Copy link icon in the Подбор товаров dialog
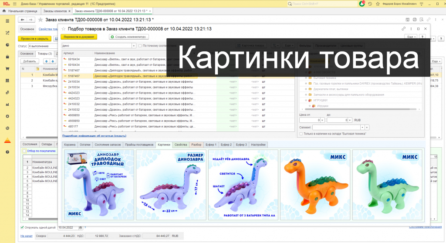Screen dimensions: 446x243 403,29
